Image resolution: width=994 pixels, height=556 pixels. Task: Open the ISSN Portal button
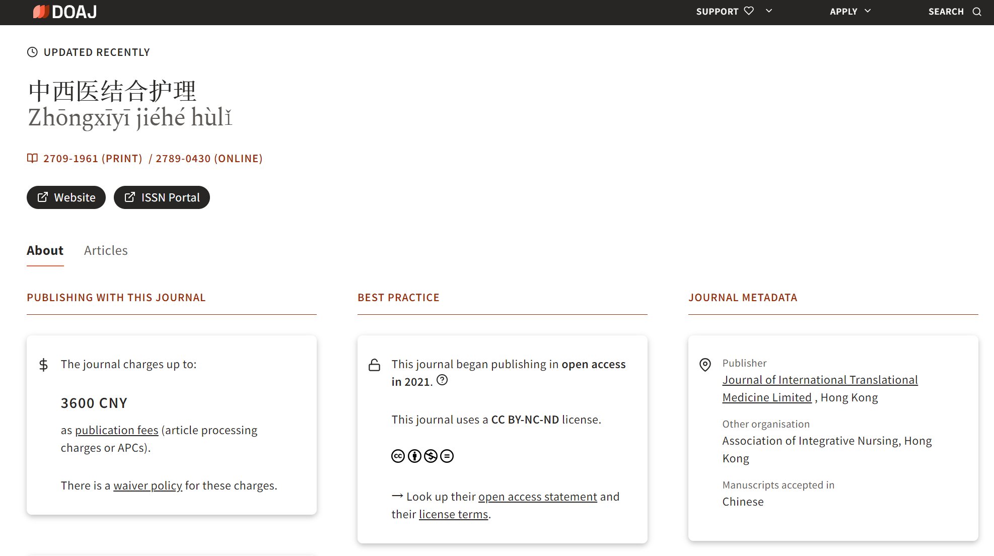pos(162,197)
